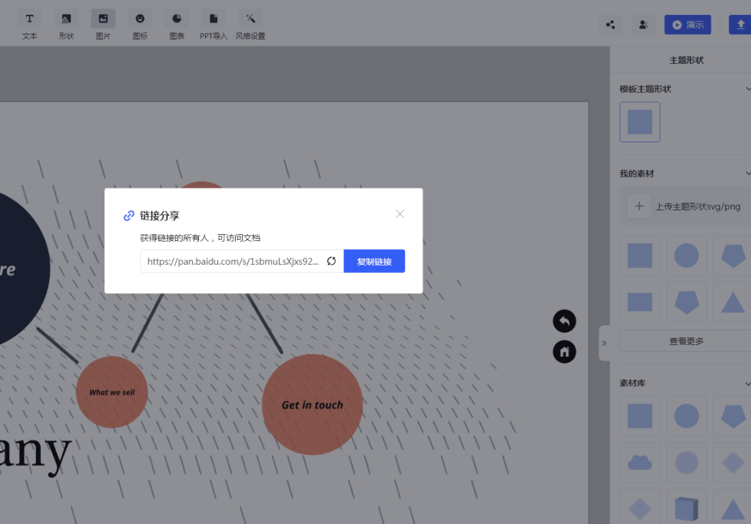Open the 图片 image tool

tap(103, 25)
